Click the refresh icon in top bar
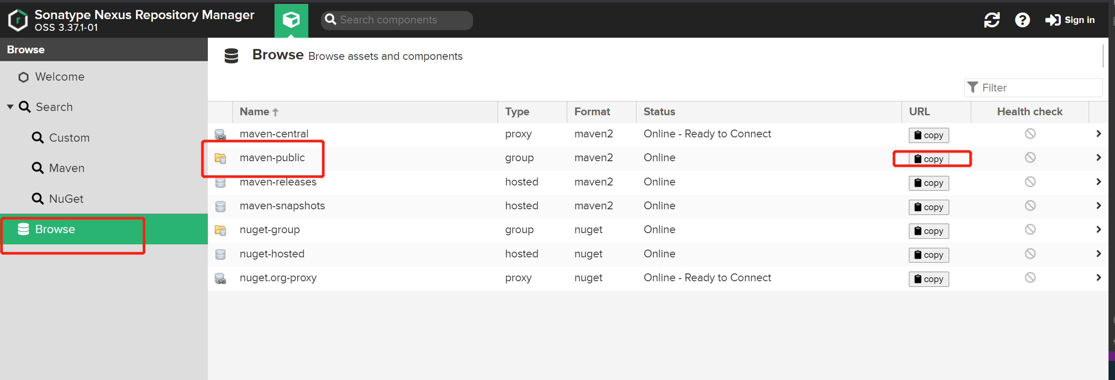The height and width of the screenshot is (380, 1115). (992, 20)
